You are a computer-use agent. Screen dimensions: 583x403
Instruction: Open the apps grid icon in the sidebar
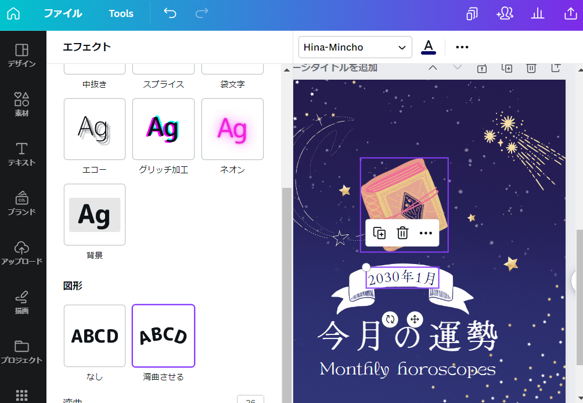(21, 395)
